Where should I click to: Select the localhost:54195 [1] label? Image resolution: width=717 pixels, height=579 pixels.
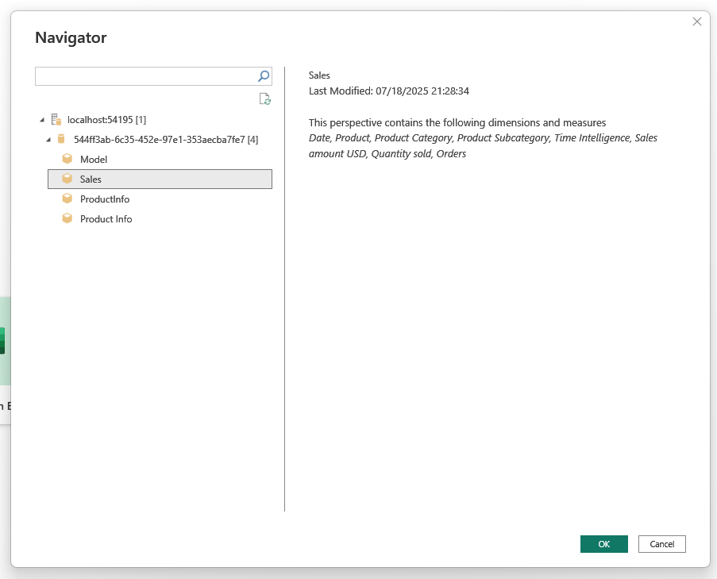click(107, 120)
